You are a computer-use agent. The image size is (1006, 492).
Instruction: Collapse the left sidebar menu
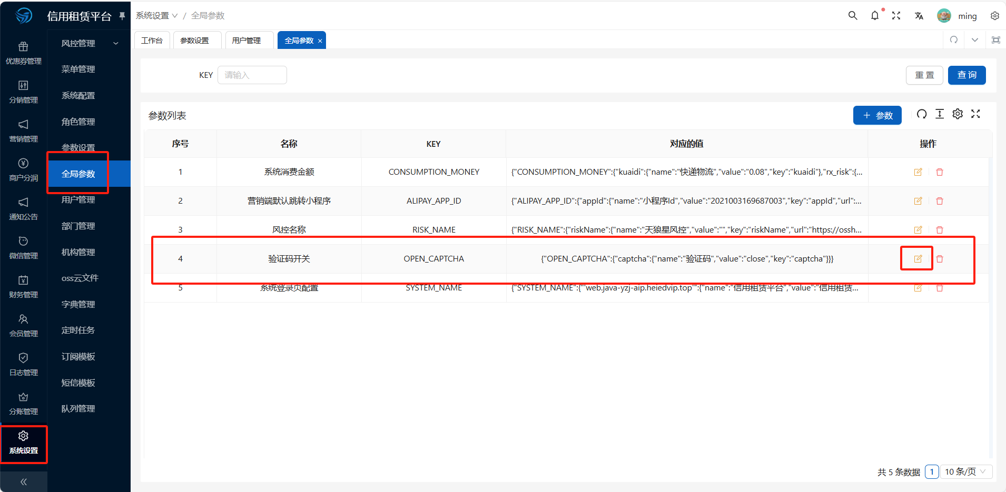click(x=23, y=481)
